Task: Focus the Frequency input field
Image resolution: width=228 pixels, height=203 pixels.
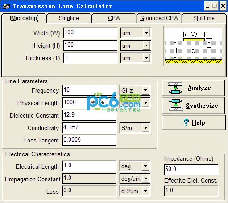Action: point(89,90)
